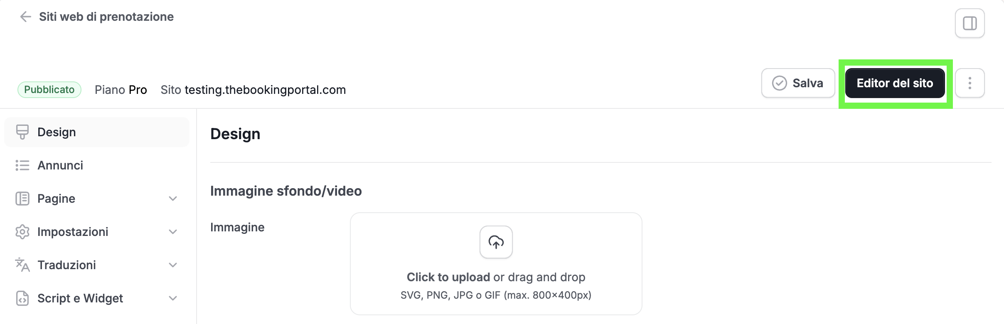Click the testing.thebookingportal.com site link
This screenshot has height=324, width=1004.
coord(265,90)
